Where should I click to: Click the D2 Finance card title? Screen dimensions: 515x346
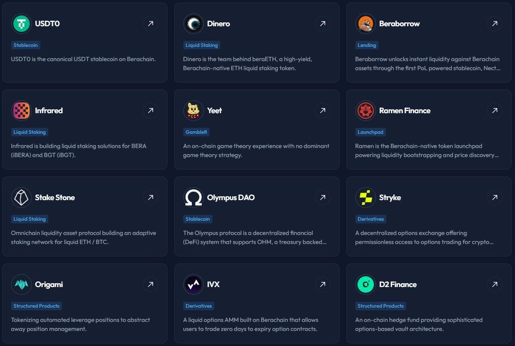click(398, 284)
